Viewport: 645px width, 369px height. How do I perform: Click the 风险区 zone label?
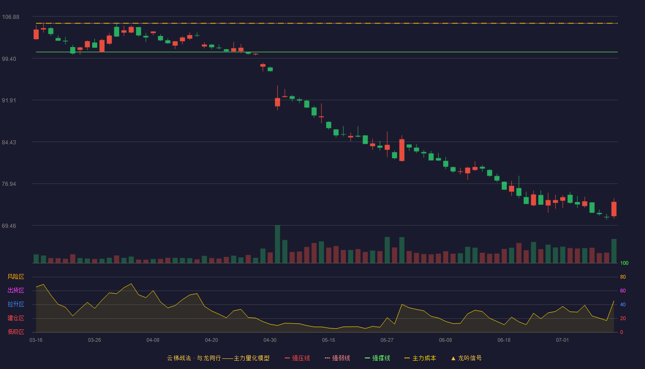(x=16, y=277)
